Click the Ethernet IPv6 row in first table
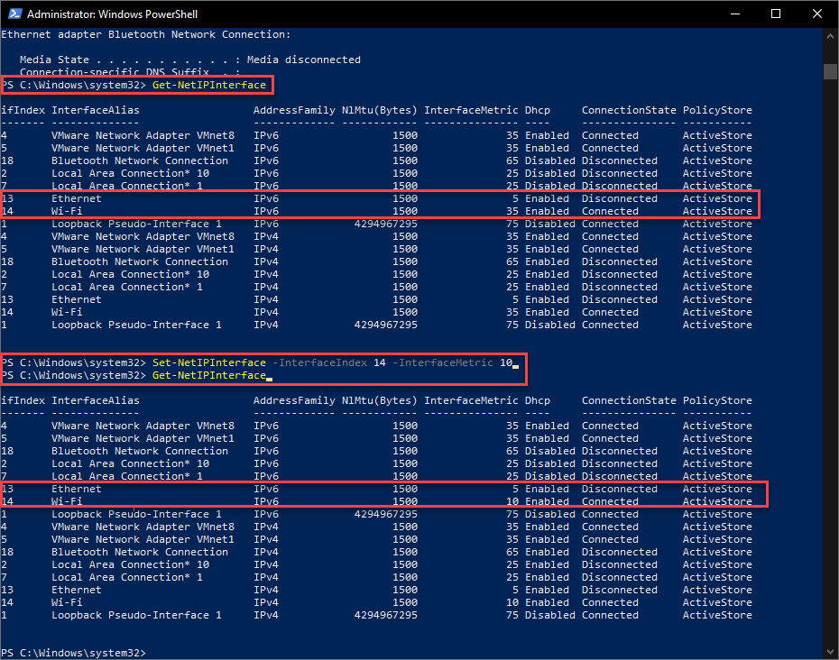Image resolution: width=839 pixels, height=660 pixels. 377,198
